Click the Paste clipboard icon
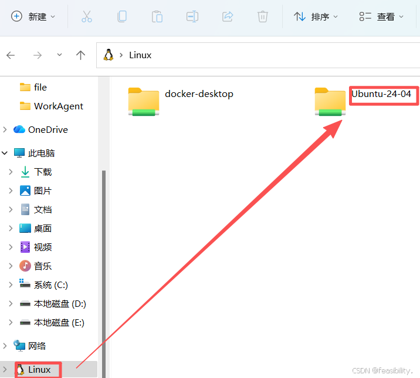The height and width of the screenshot is (378, 420). [157, 16]
